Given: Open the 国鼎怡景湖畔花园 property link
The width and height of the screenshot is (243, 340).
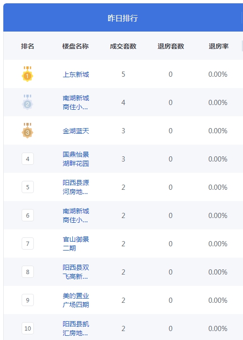Looking at the screenshot, I should tap(76, 159).
